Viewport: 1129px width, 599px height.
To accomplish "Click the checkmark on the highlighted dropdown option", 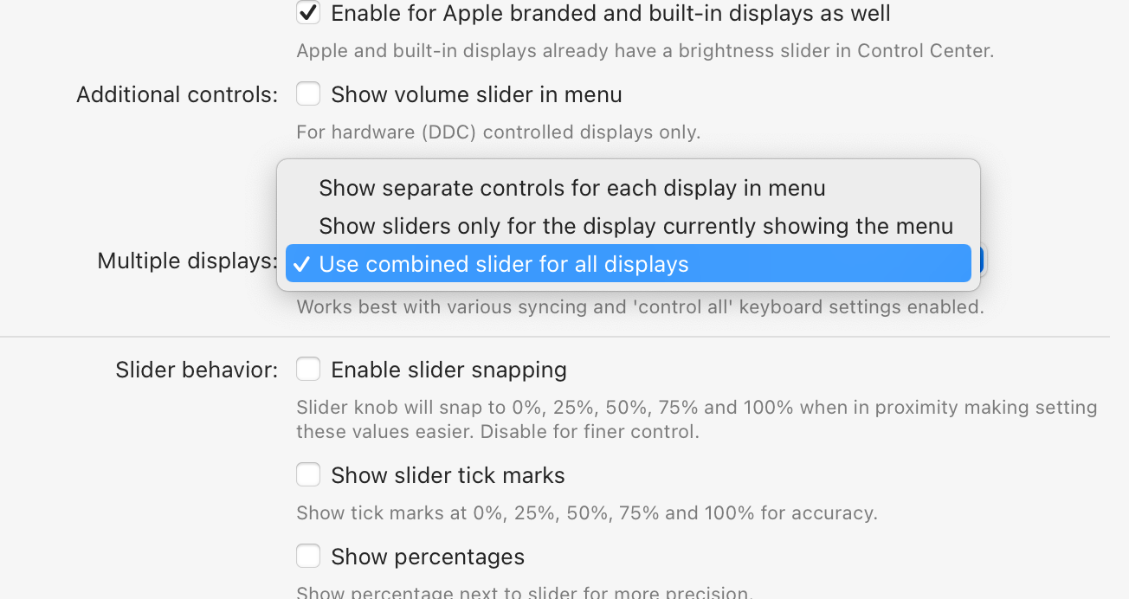I will [x=301, y=263].
